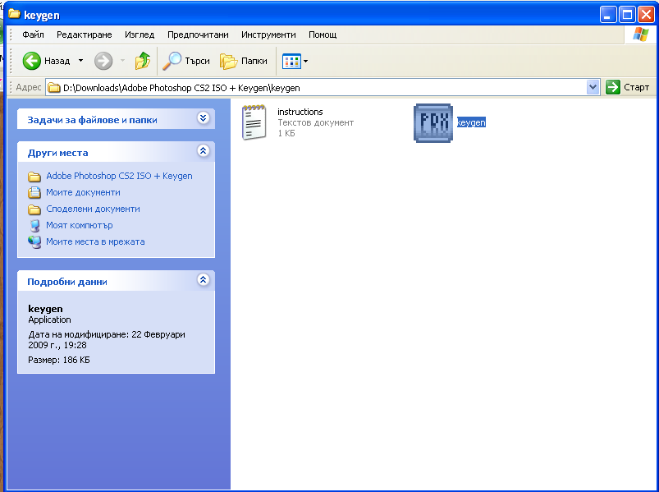659x492 pixels.
Task: Open the Изглед menu
Action: (x=140, y=34)
